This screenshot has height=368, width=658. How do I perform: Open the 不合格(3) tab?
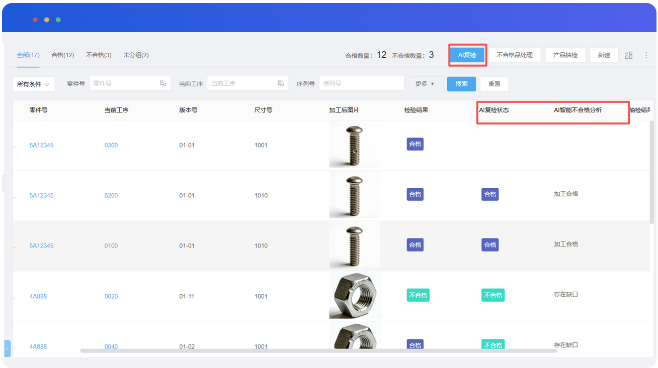coord(99,55)
